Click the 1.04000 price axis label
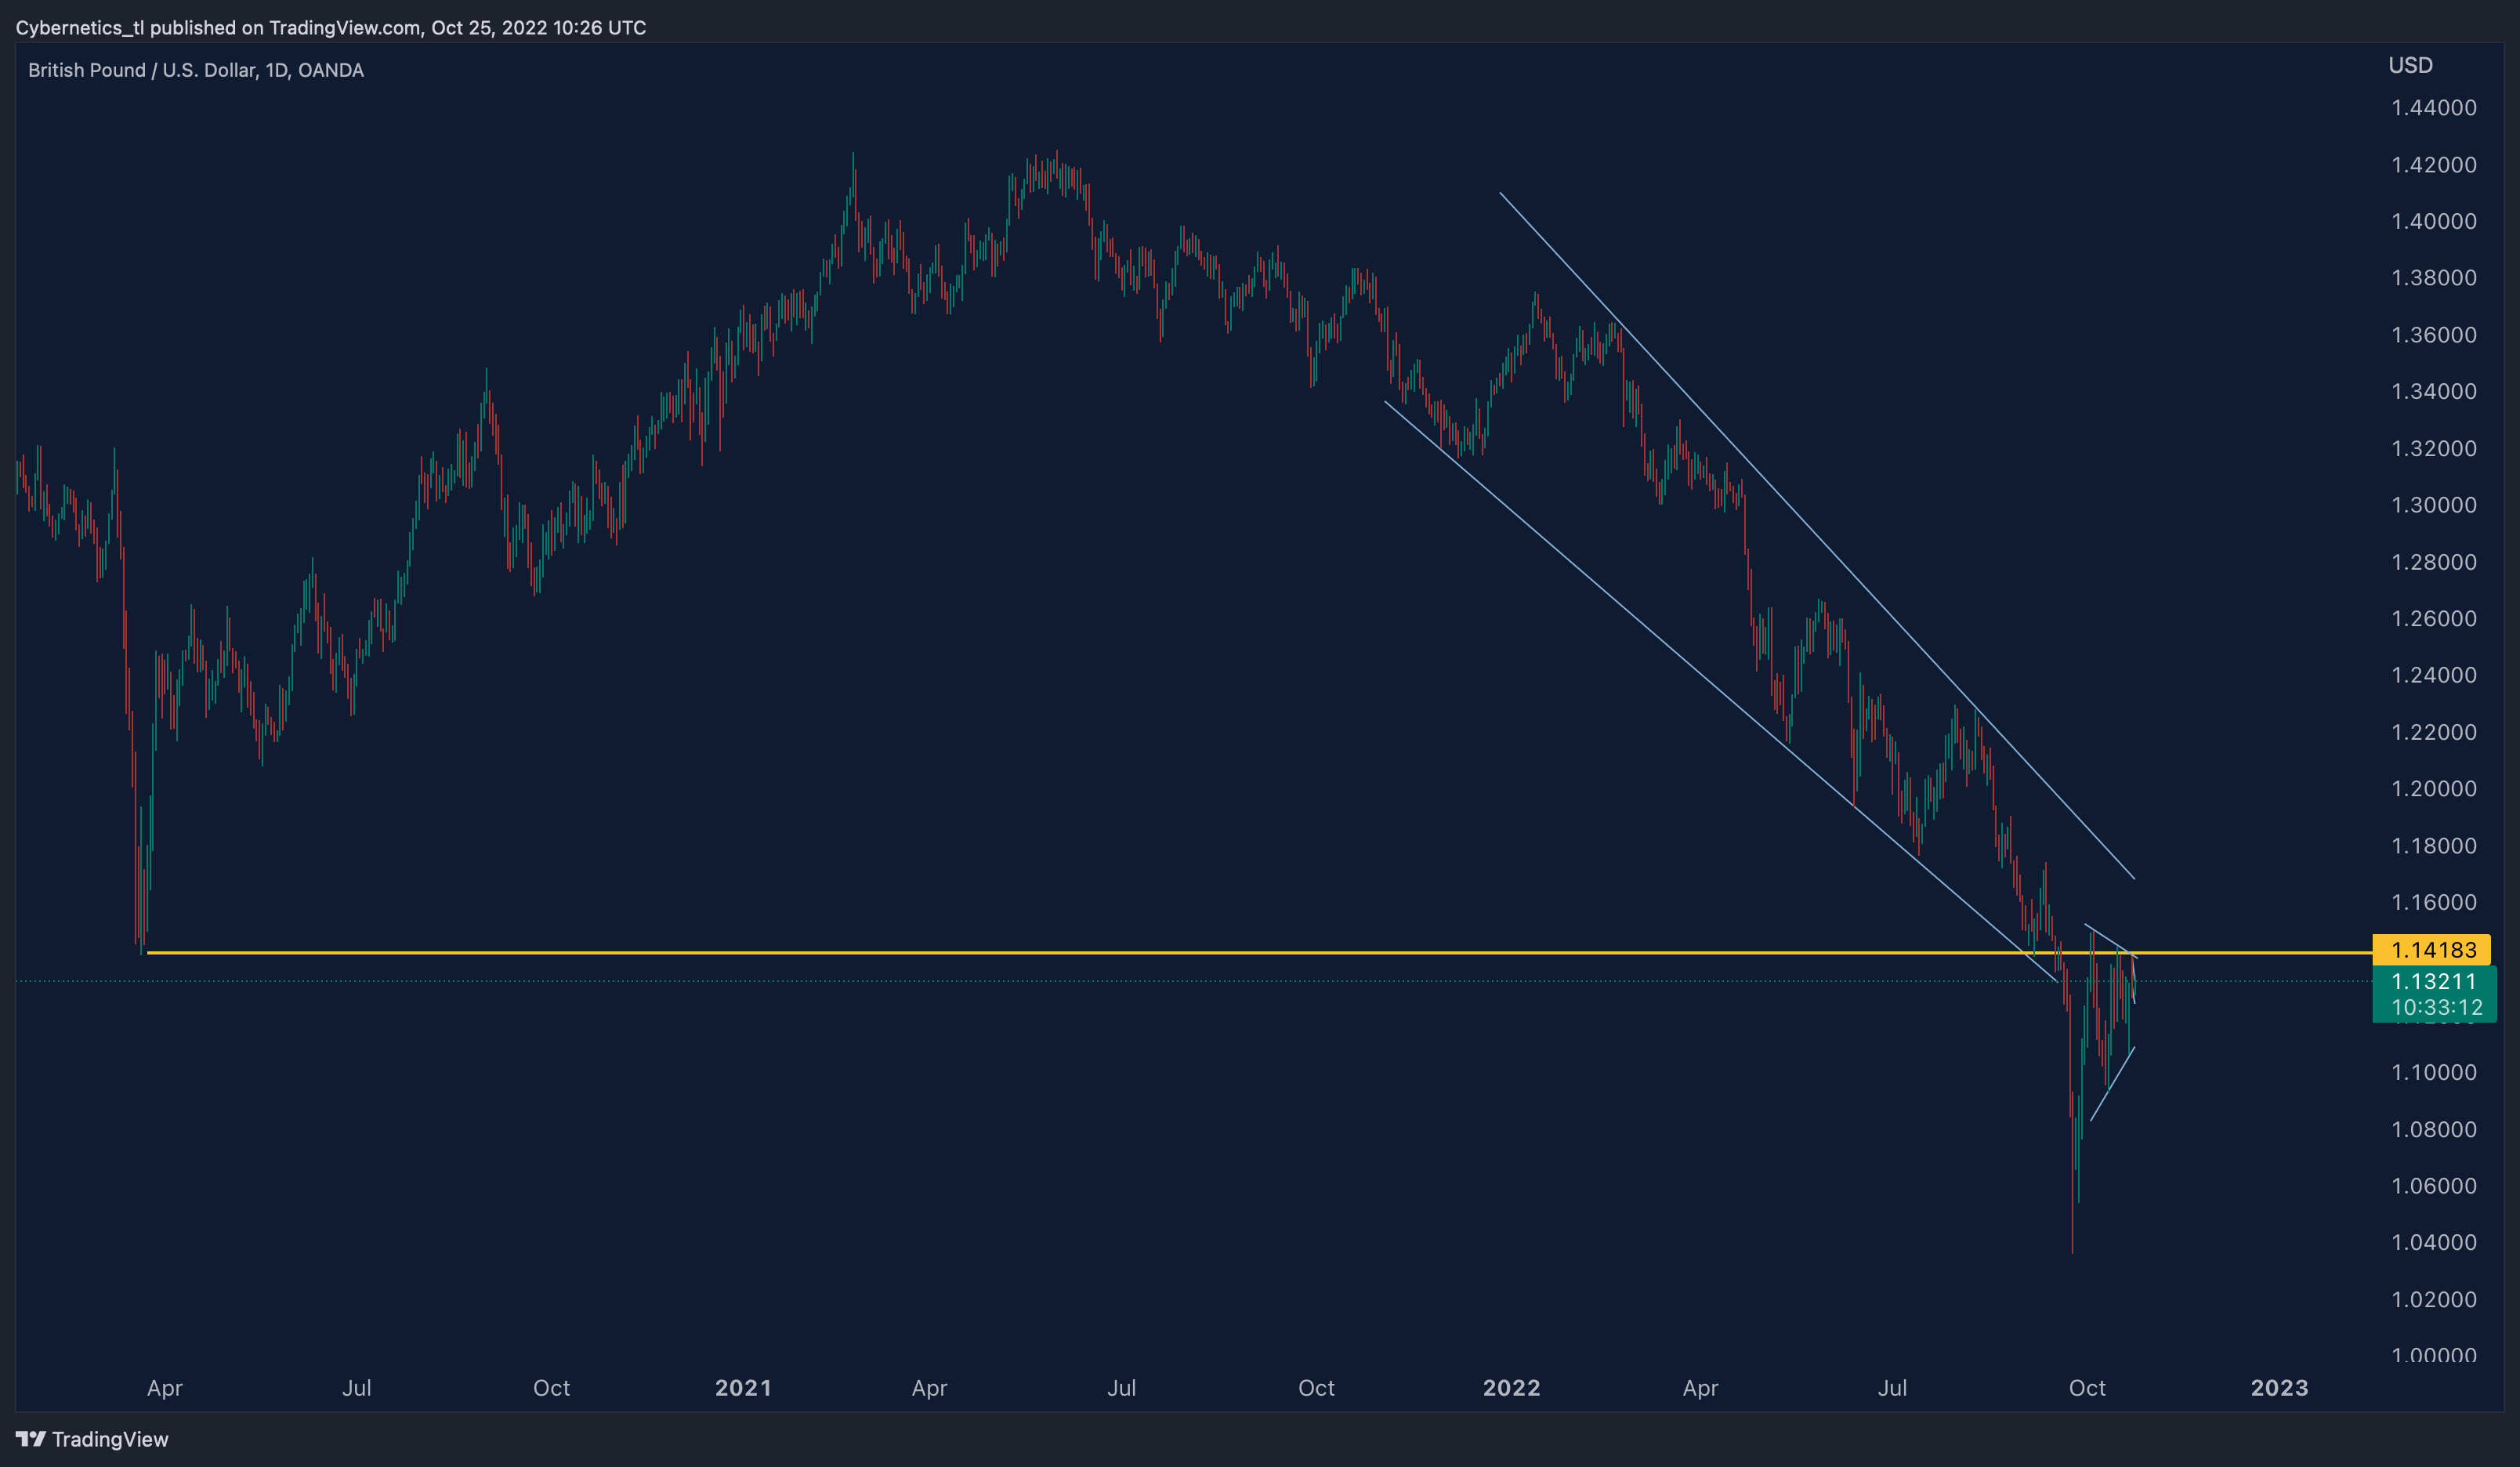This screenshot has width=2520, height=1467. coord(2433,1242)
